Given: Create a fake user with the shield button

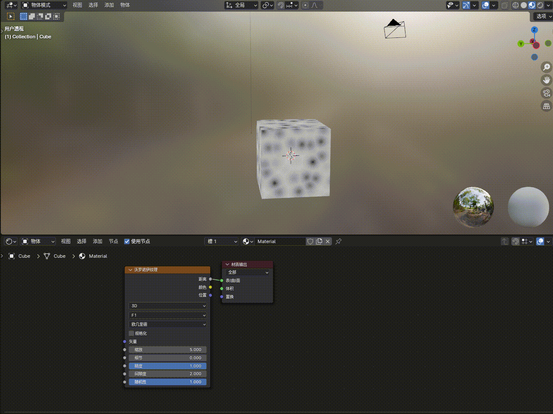Looking at the screenshot, I should point(310,241).
